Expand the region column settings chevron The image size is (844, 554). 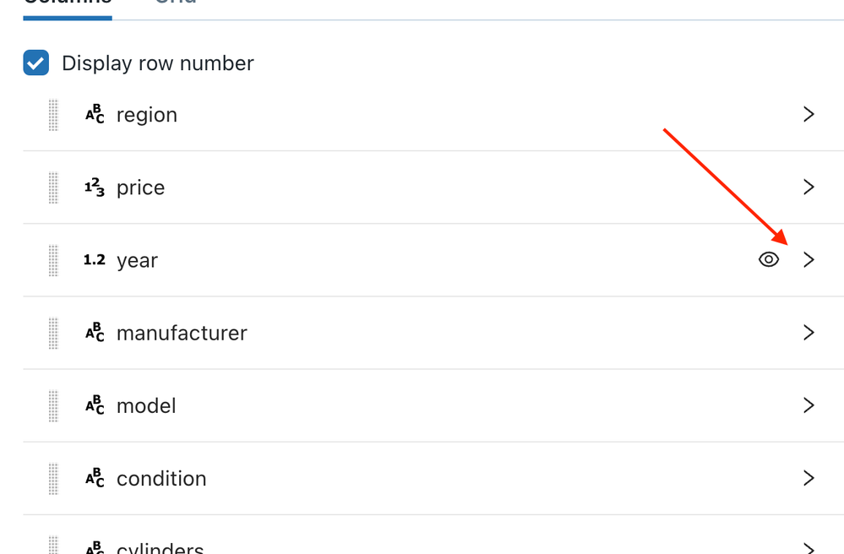[x=809, y=114]
